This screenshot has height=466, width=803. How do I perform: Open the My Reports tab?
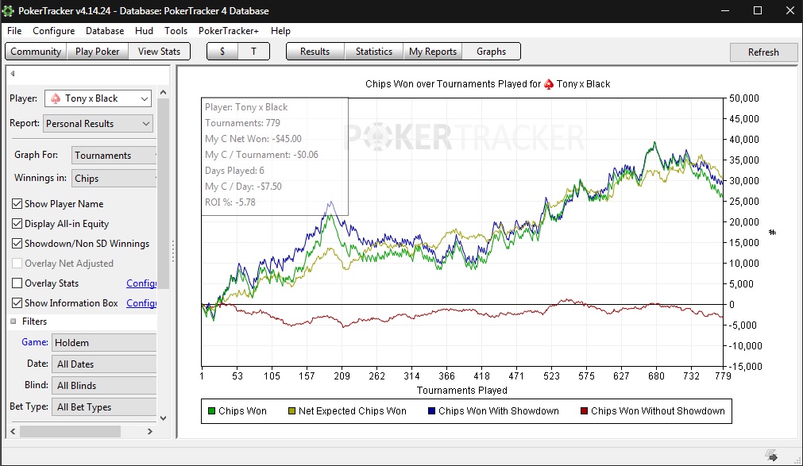[x=433, y=52]
